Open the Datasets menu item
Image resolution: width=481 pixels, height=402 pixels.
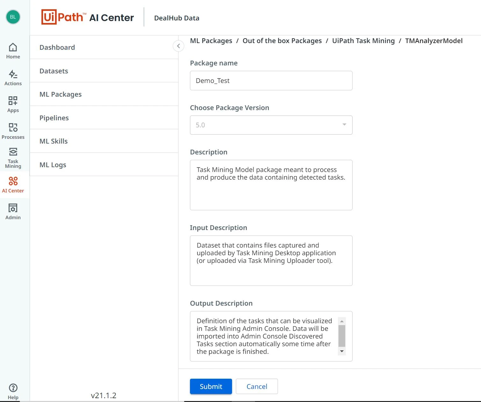pyautogui.click(x=104, y=71)
